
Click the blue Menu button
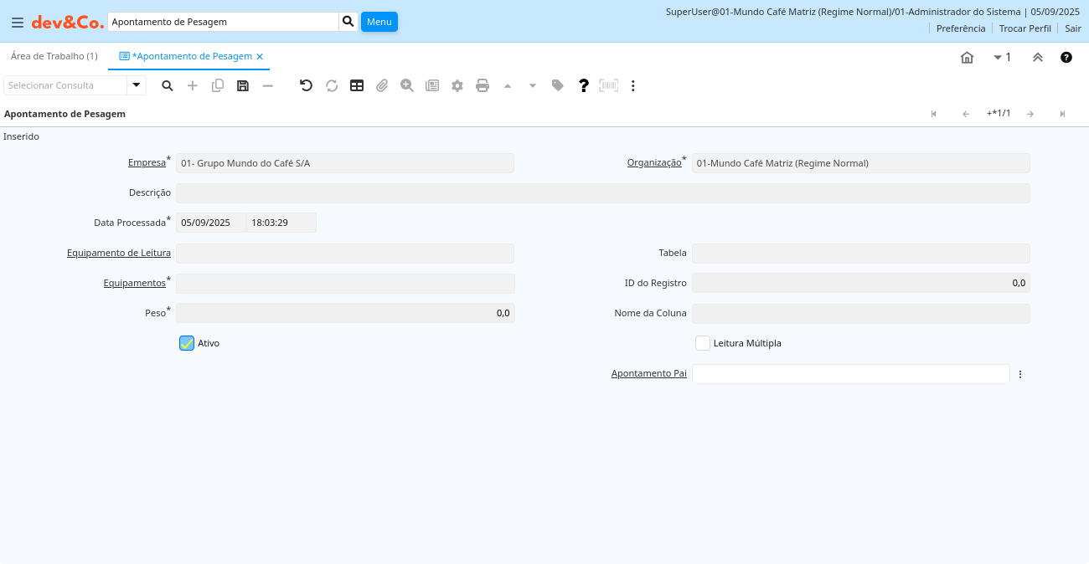point(379,22)
